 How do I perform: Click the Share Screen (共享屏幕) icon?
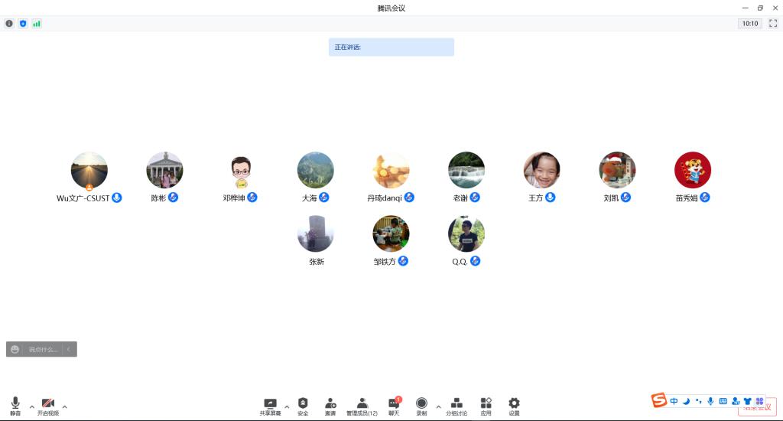(x=270, y=403)
